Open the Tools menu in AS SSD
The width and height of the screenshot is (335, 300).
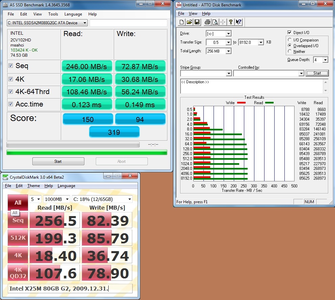click(53, 14)
